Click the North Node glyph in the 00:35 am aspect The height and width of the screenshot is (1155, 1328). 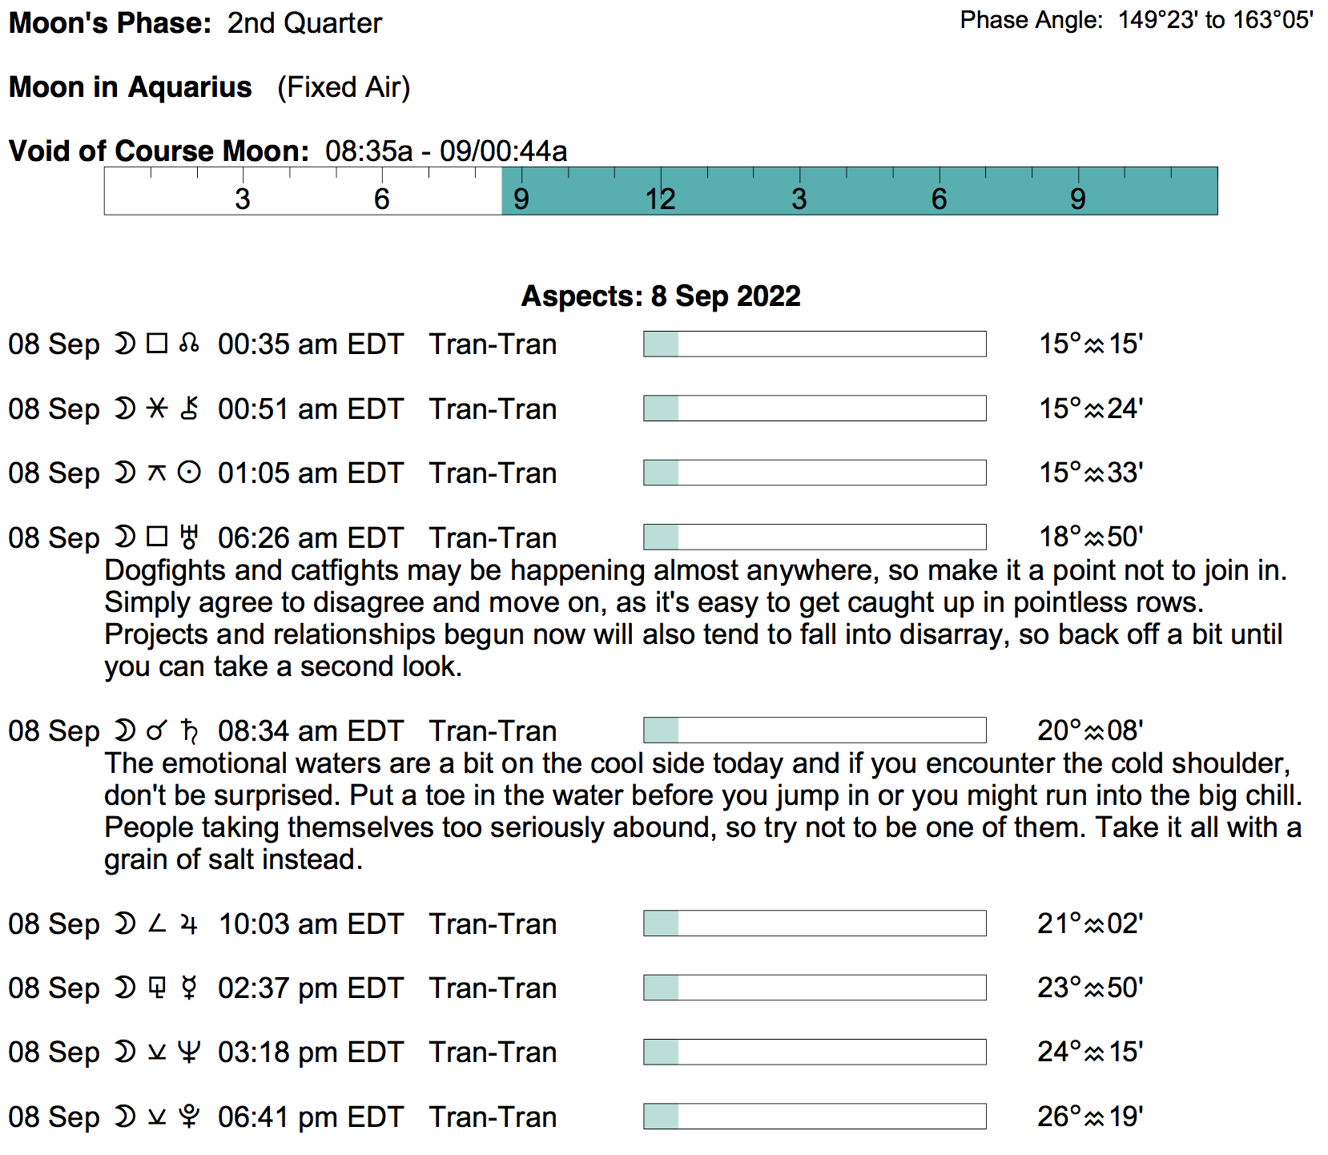189,344
